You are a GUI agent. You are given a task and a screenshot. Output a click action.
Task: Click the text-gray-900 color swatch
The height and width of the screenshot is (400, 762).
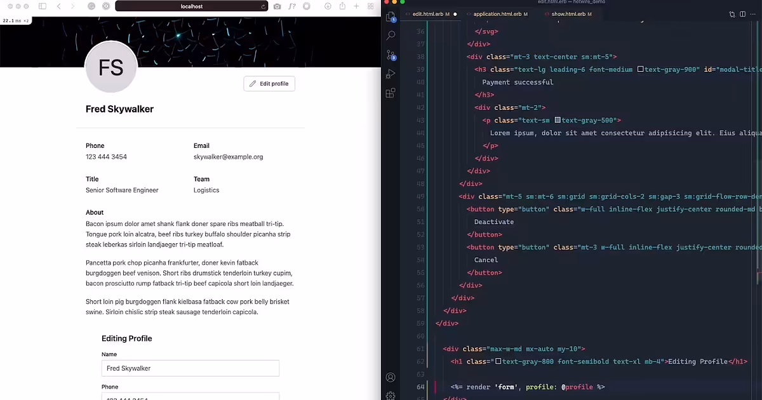point(640,69)
